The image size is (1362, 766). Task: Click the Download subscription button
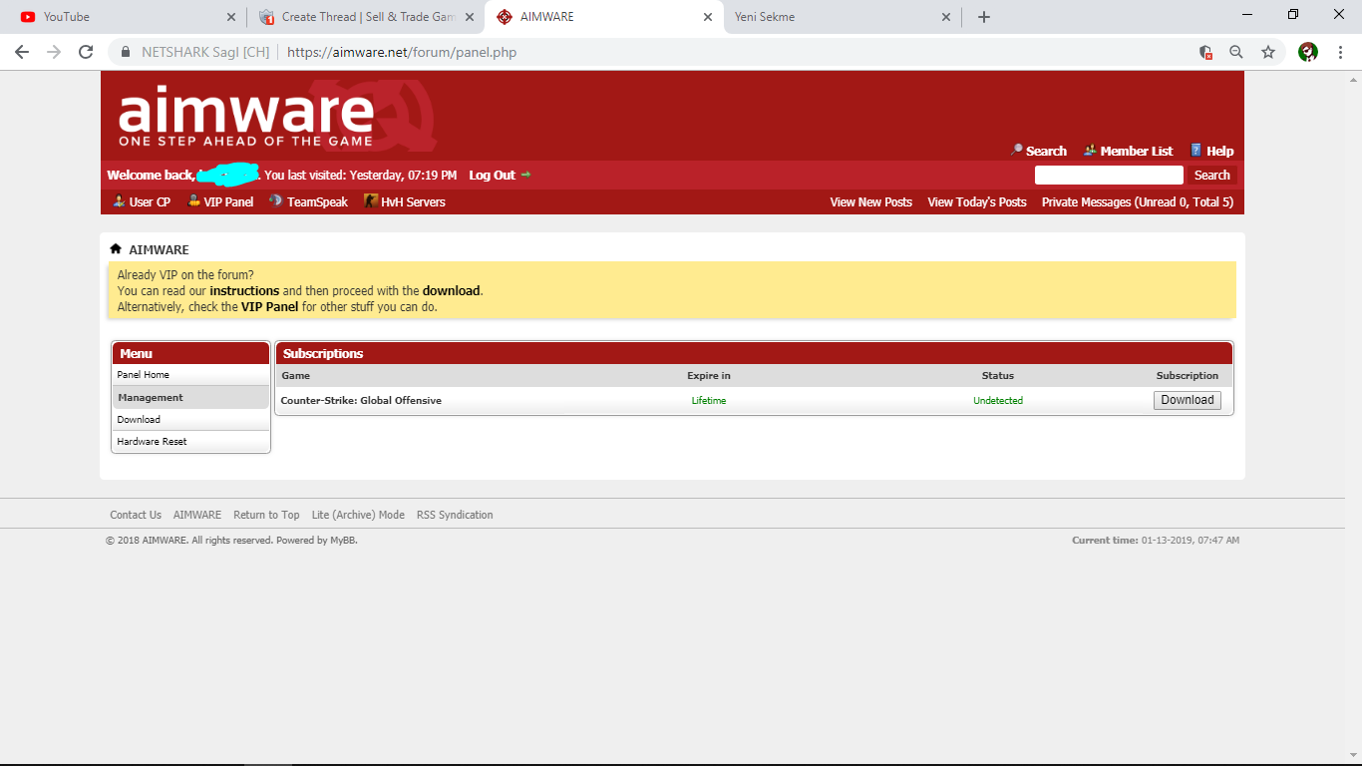point(1188,400)
